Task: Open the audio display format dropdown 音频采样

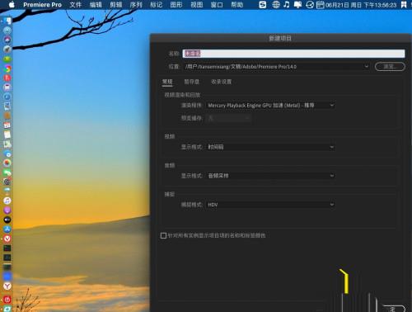Action: click(270, 176)
